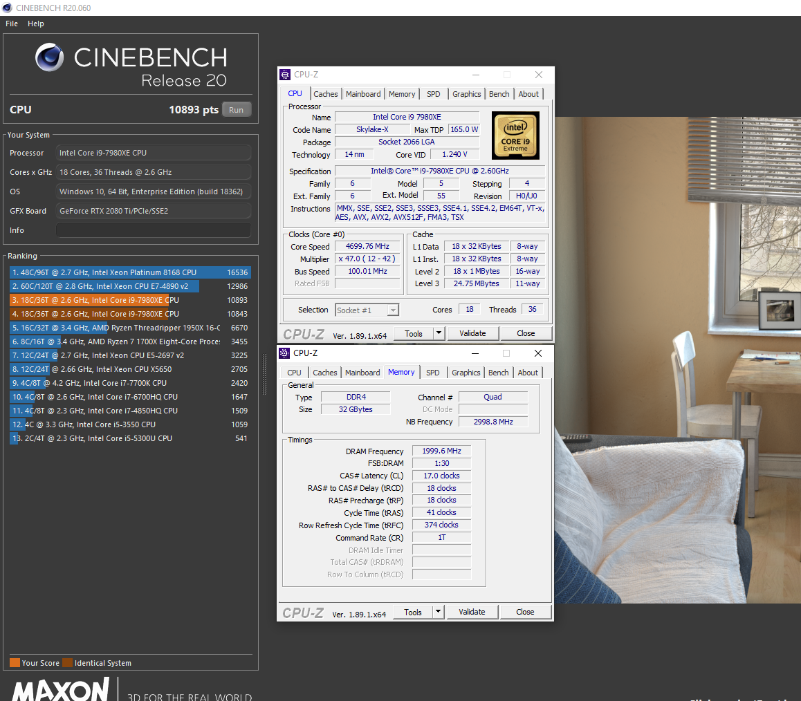Open Memory tab in upper CPU-Z window

coord(402,94)
